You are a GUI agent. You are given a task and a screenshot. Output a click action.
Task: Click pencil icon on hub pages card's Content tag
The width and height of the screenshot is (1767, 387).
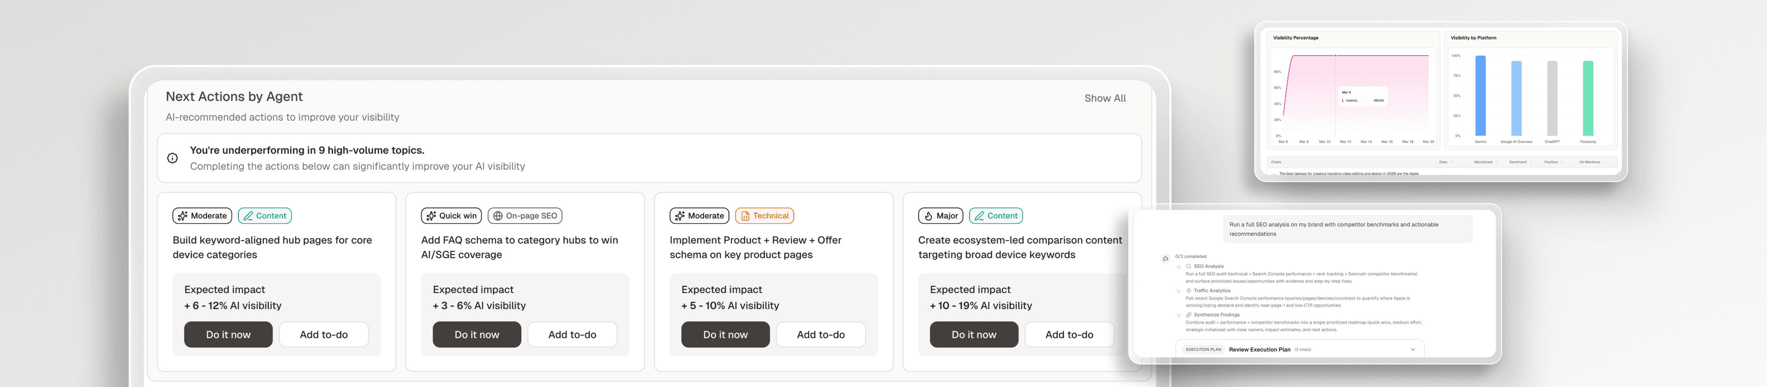(x=248, y=216)
